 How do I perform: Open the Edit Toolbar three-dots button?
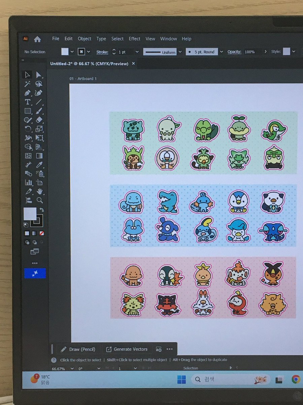35,263
